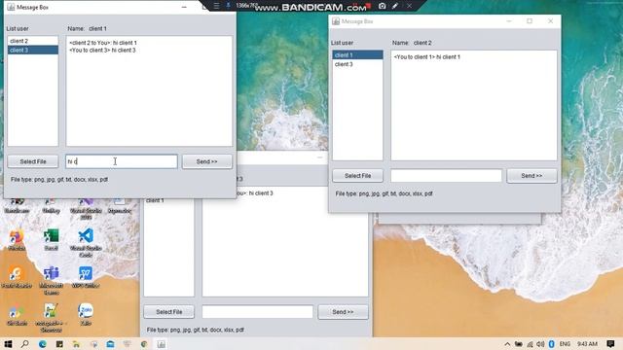This screenshot has height=350, width=623.
Task: Click battery icon in system tray
Action: pos(519,344)
